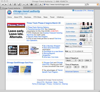Go forward with the browser forward arrow
The height and width of the screenshot is (92, 100).
coord(6,4)
